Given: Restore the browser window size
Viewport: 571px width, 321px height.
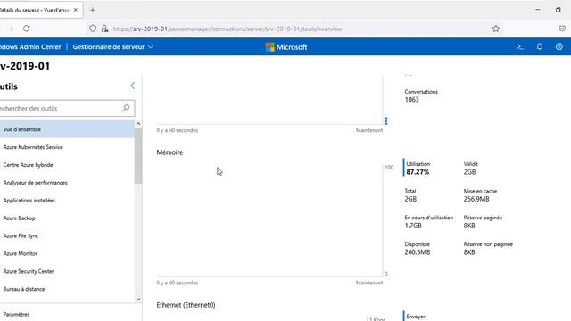Looking at the screenshot, I should (x=558, y=10).
